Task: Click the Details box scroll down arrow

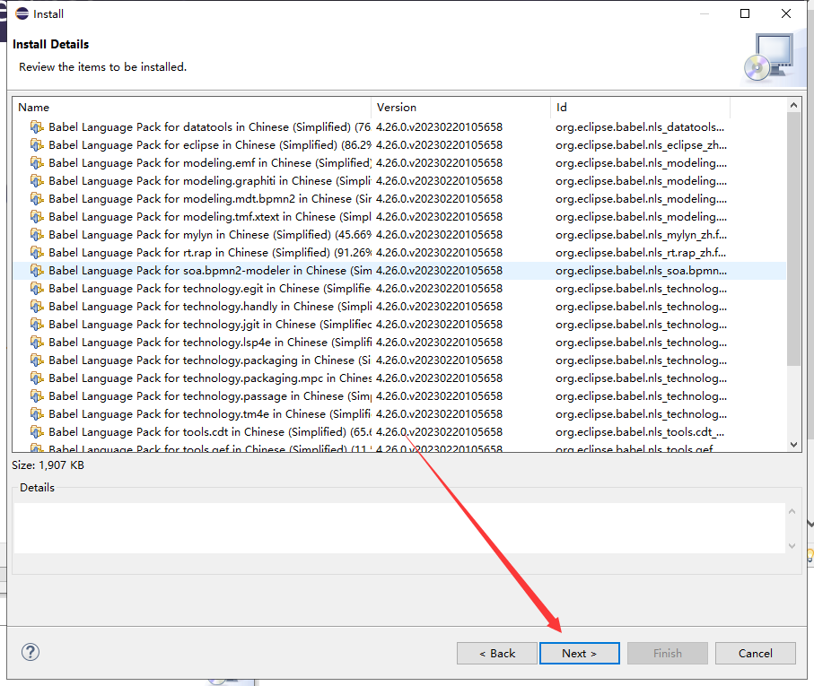Action: [x=792, y=545]
